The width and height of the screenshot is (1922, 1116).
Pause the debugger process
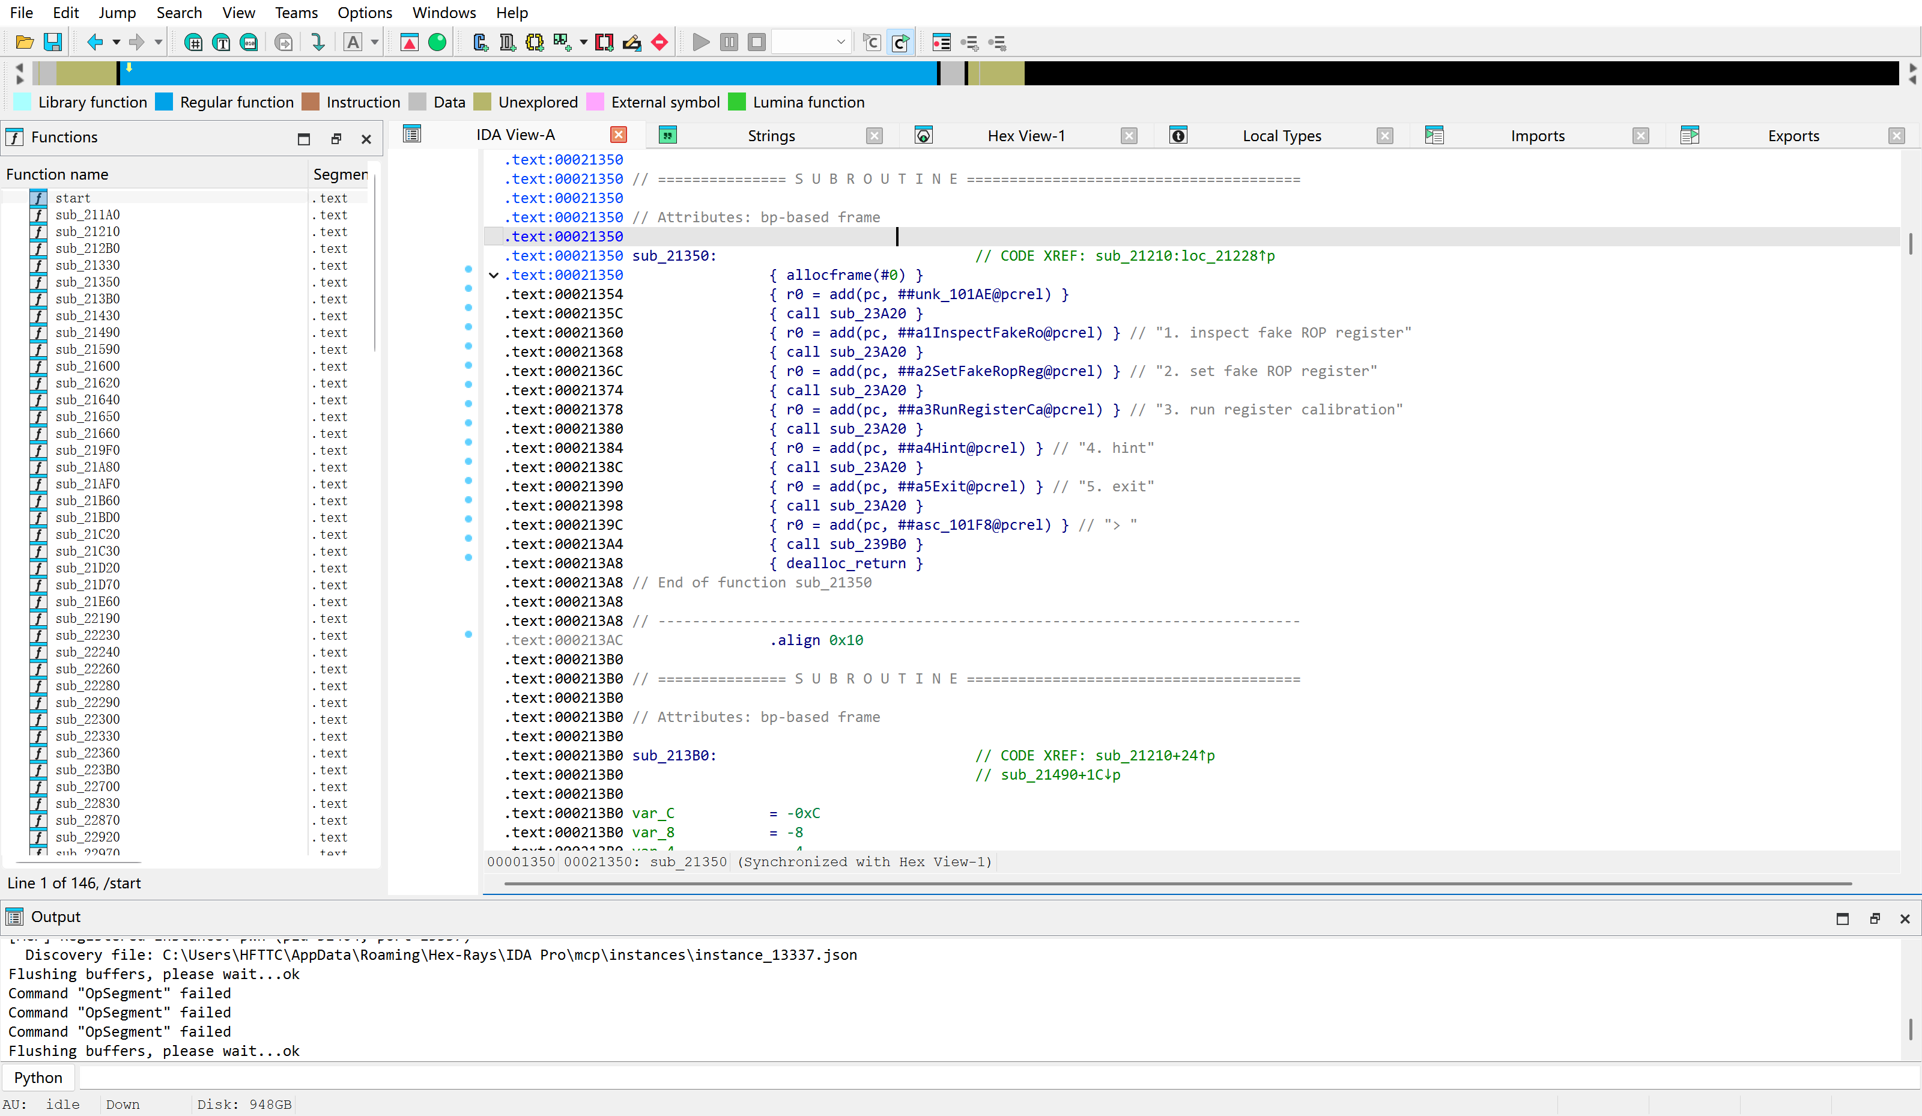pyautogui.click(x=729, y=42)
